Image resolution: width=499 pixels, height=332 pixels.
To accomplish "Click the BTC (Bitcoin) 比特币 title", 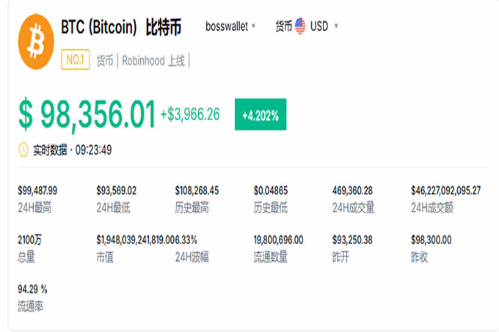I will (x=123, y=26).
